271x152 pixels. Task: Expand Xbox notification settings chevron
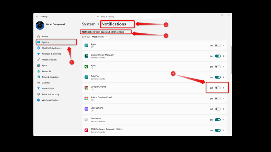point(223,67)
